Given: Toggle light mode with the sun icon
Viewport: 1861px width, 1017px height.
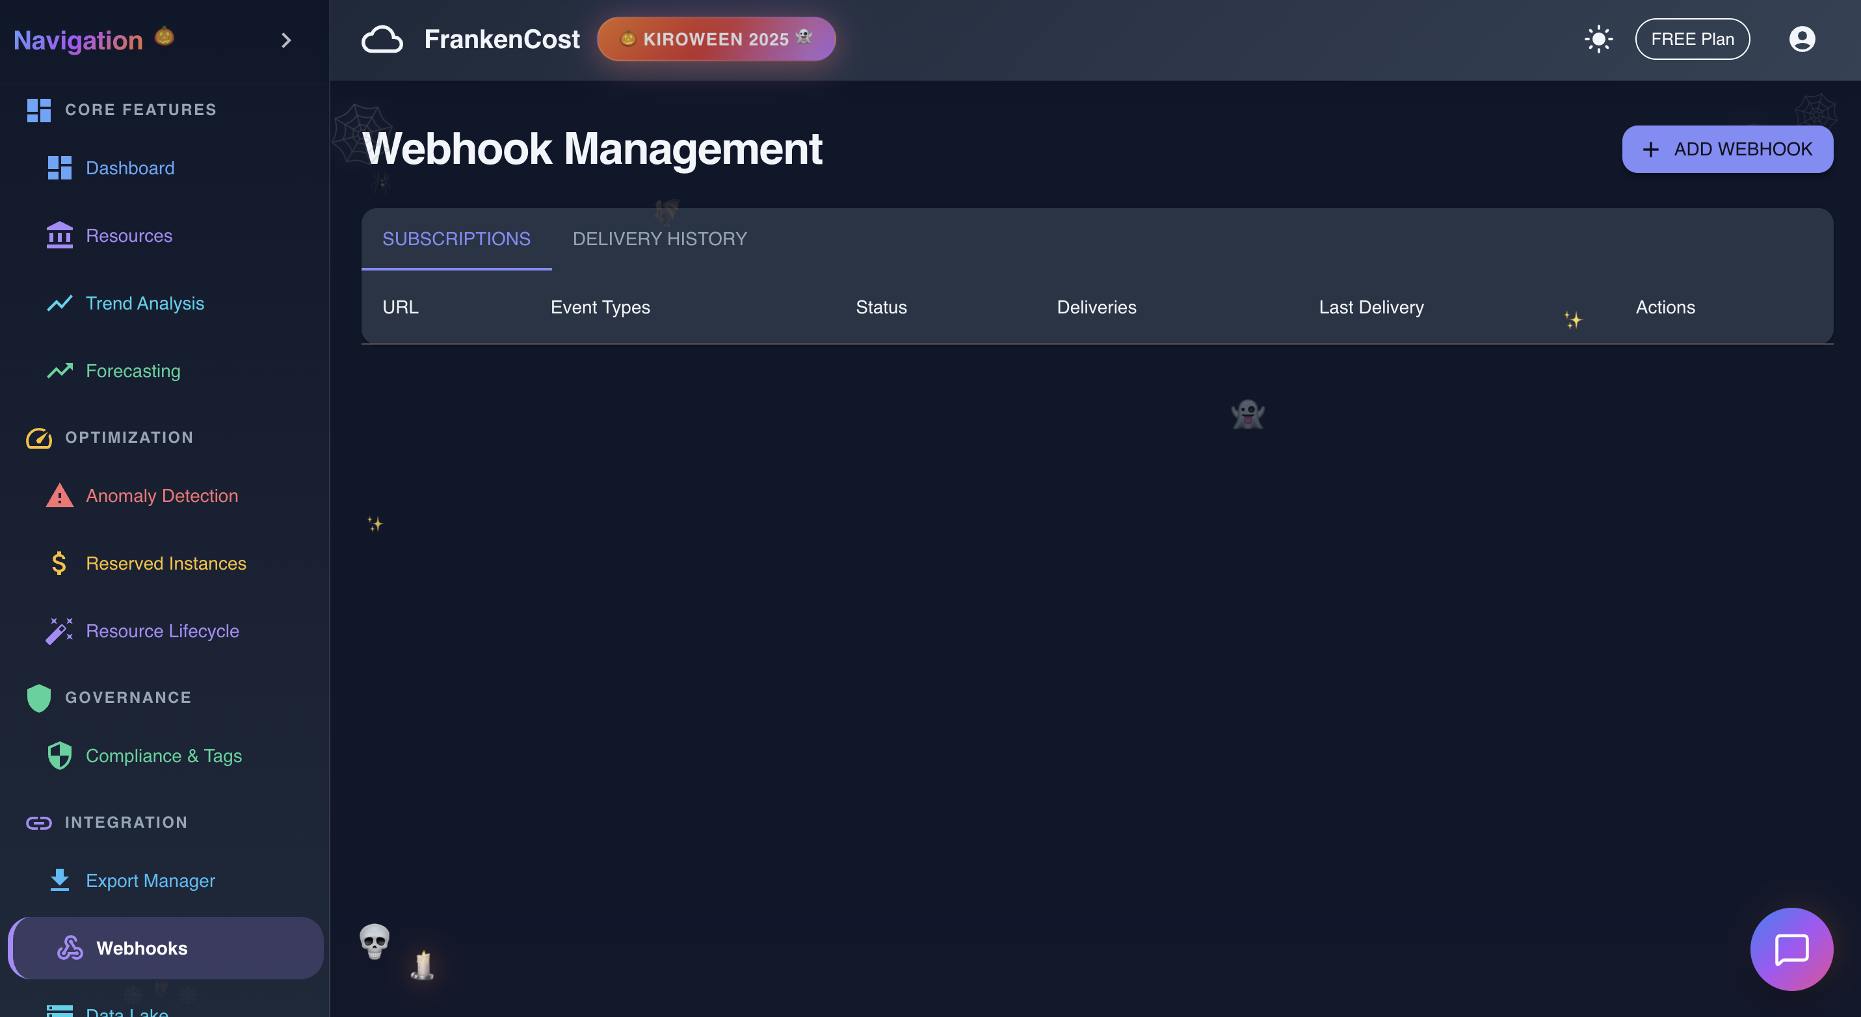Looking at the screenshot, I should pos(1598,39).
